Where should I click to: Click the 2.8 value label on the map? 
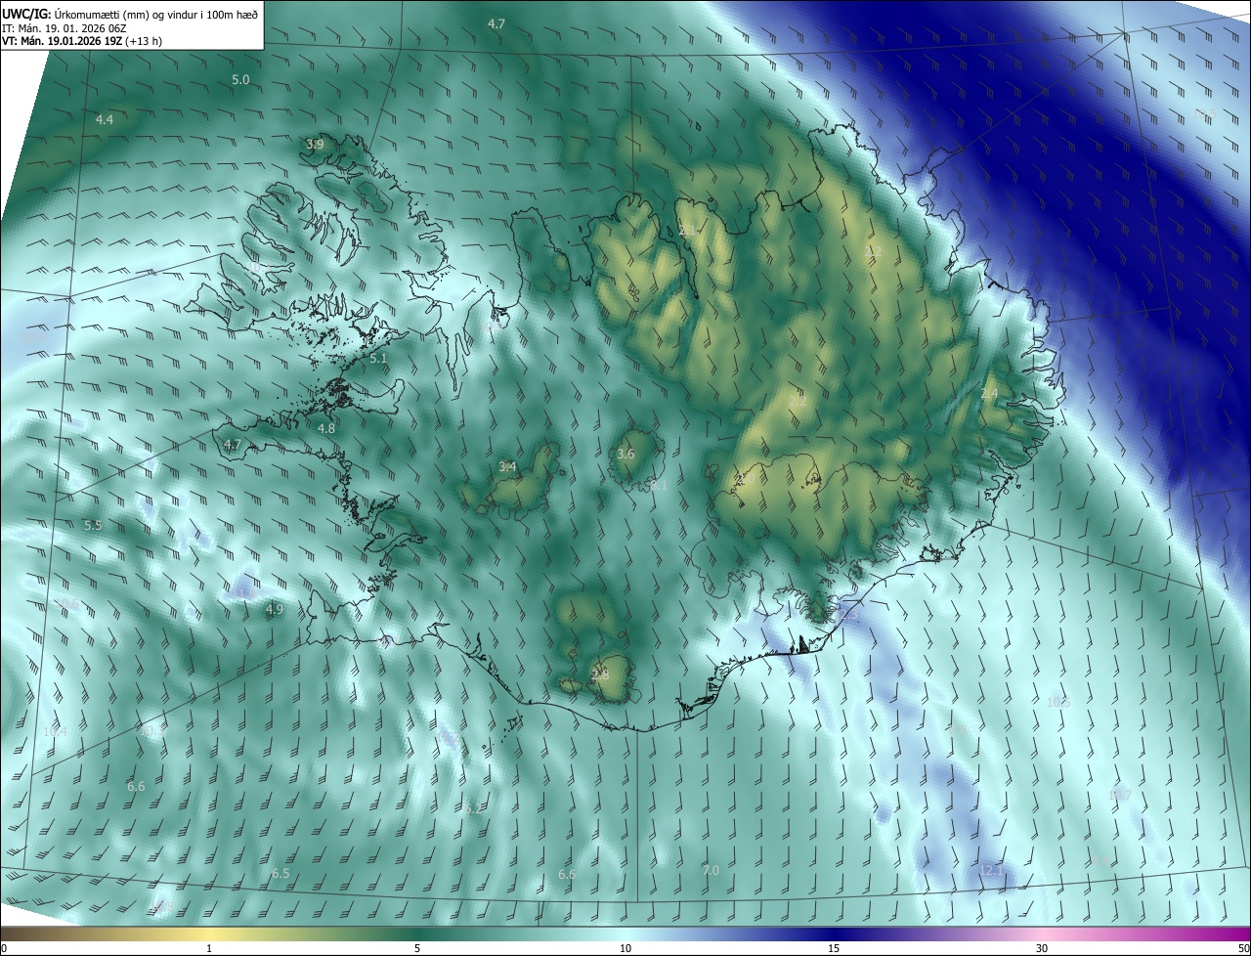coord(600,674)
